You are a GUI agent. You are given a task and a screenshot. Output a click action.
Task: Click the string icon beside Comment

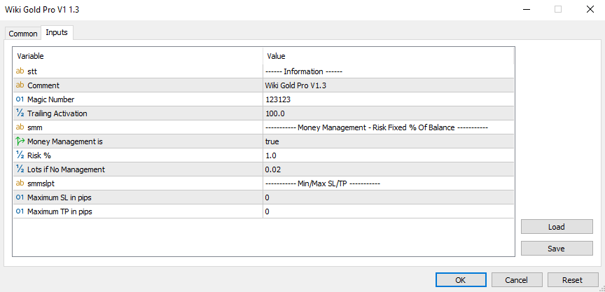(20, 85)
